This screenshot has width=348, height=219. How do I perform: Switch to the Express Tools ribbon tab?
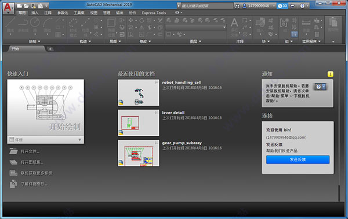tap(154, 13)
